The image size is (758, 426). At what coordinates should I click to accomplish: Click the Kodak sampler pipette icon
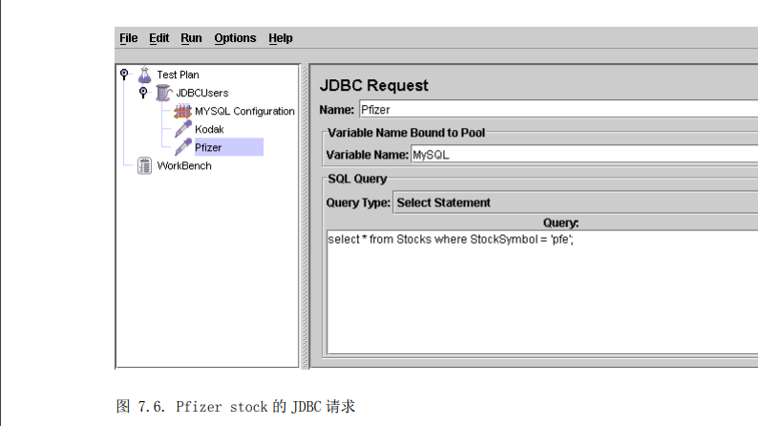(183, 129)
